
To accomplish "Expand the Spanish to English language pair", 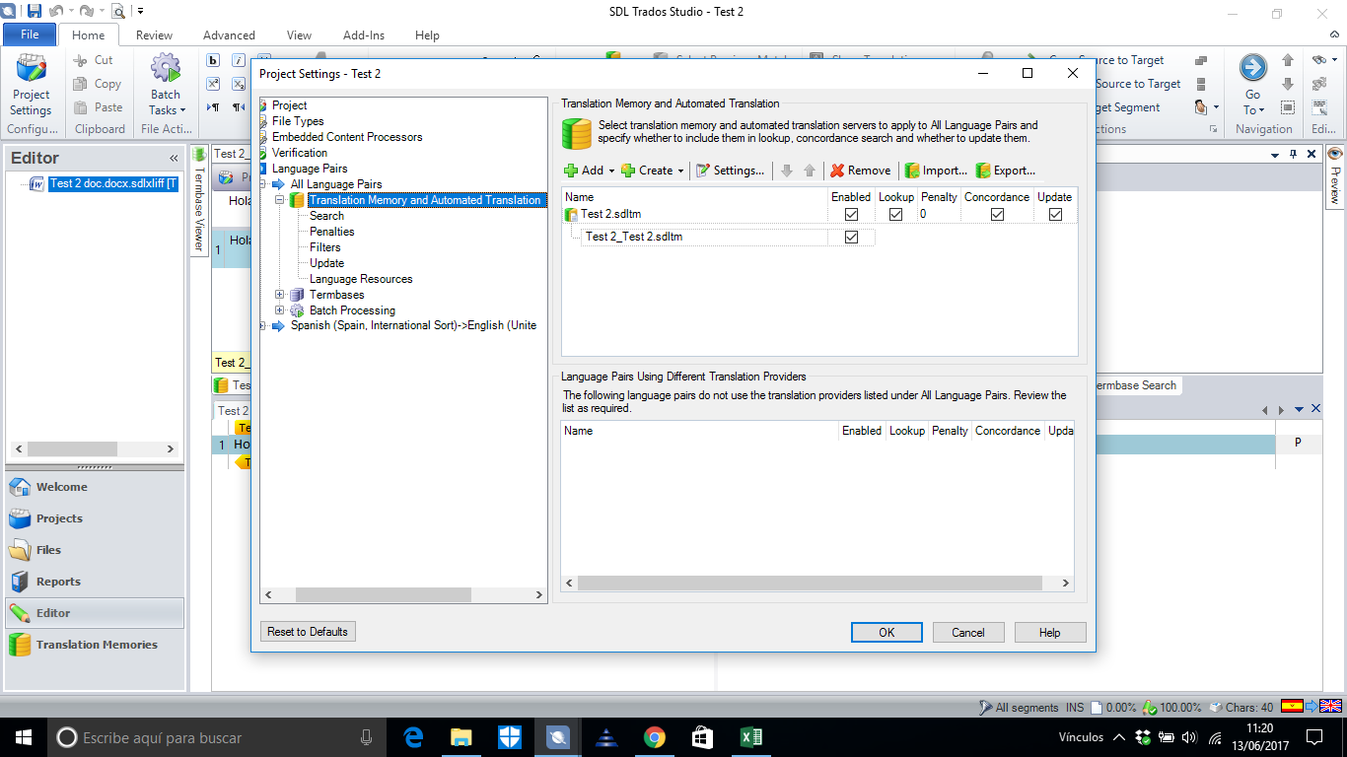I will (x=263, y=326).
